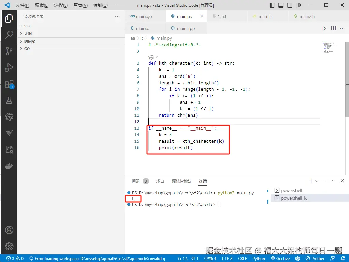Viewport: 349px width, 262px height.
Task: Click the editor minimap code preview
Action: tap(329, 47)
